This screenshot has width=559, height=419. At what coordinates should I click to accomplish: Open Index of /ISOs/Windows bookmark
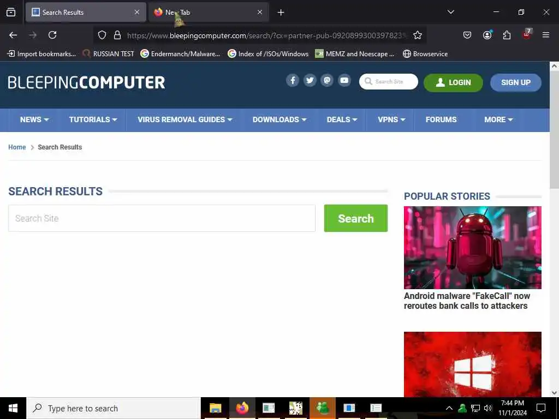pos(268,54)
